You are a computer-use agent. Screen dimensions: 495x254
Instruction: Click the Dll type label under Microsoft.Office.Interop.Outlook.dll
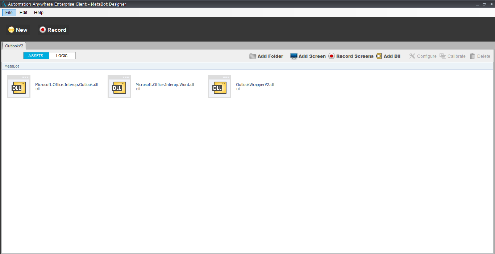point(37,89)
